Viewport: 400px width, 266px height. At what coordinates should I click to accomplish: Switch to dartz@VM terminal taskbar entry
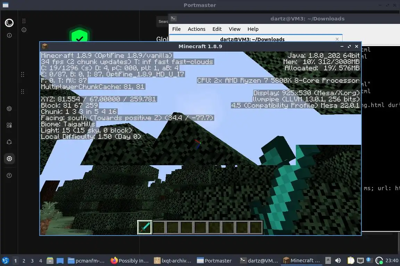259,261
